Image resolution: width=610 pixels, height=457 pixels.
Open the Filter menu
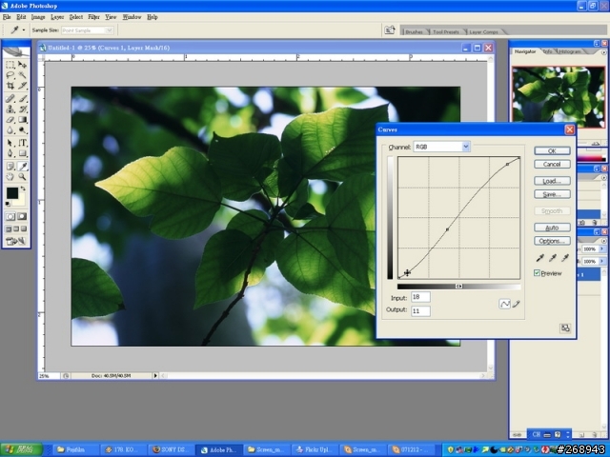tap(93, 17)
